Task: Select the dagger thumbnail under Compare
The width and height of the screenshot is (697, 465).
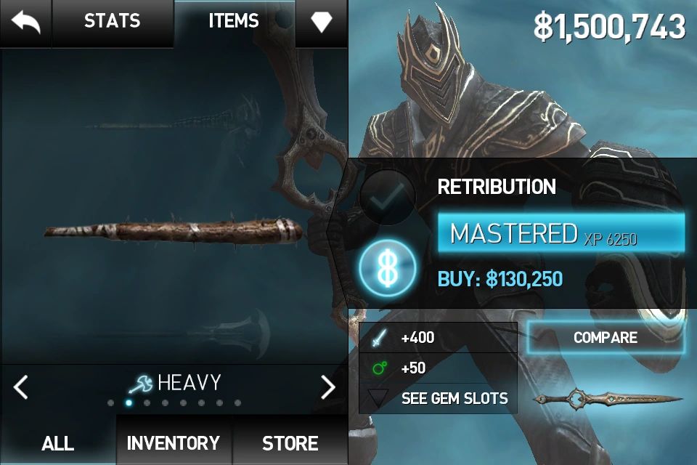Action: 607,399
